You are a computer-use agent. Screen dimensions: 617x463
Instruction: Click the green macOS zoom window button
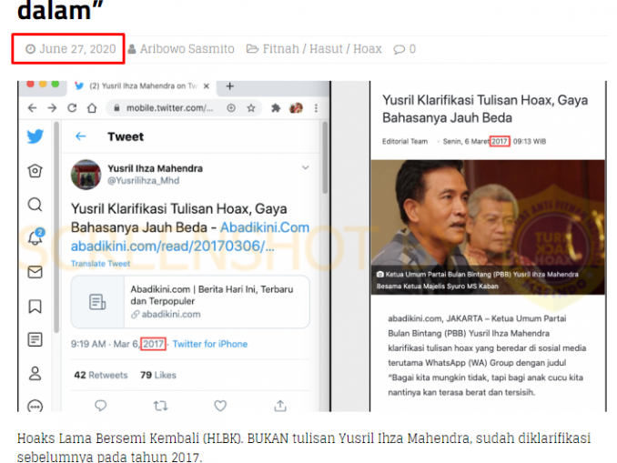(x=56, y=84)
